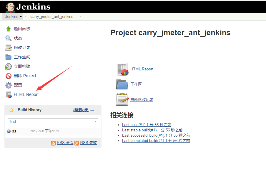
Task: Click the build date 2017-9-6 下午9:21
Action: coord(44,131)
